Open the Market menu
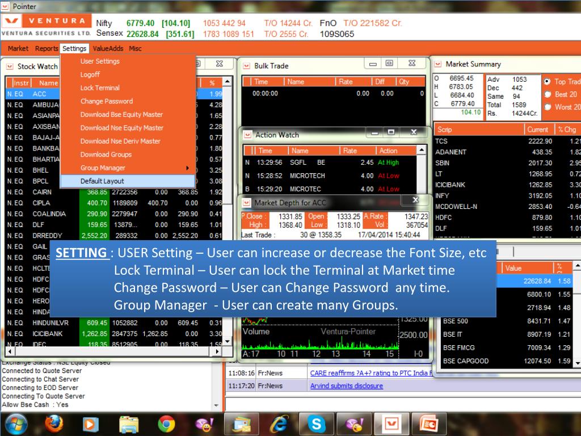The image size is (581, 436). [x=18, y=49]
